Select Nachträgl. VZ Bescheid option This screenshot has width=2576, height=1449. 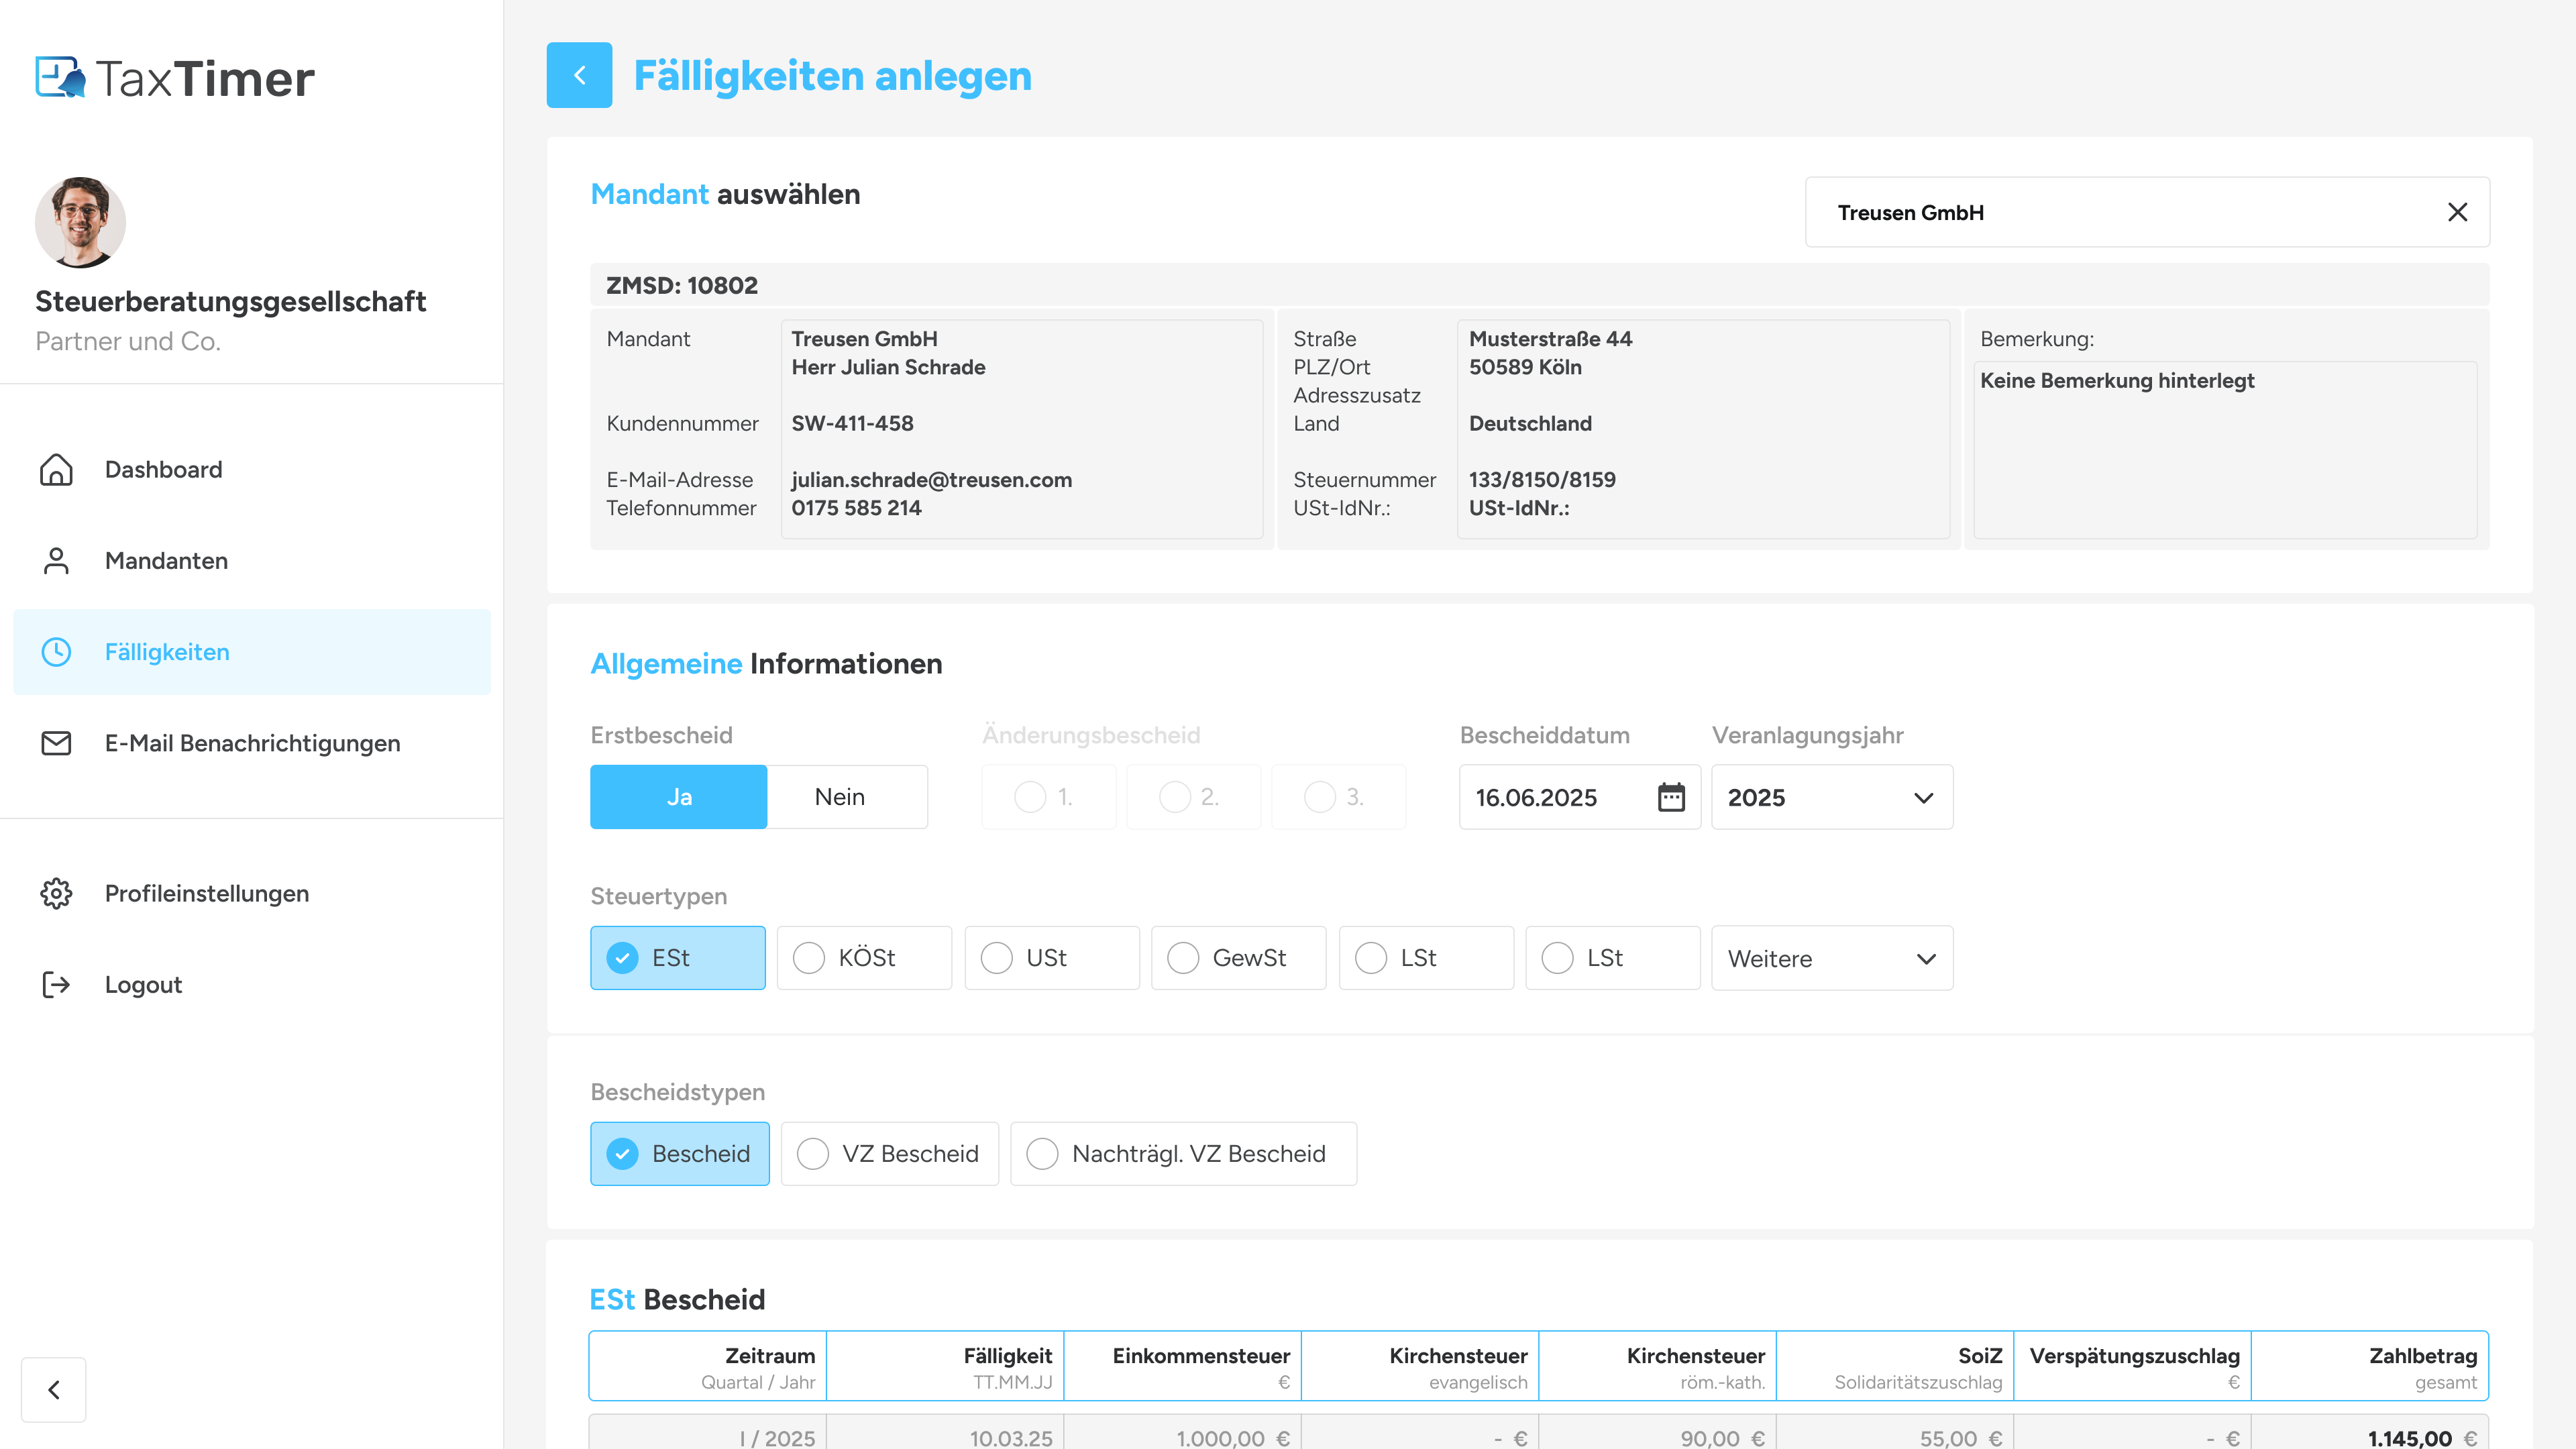coord(1183,1154)
